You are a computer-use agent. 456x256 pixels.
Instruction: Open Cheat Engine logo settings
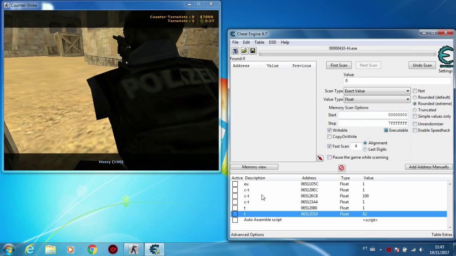[445, 57]
